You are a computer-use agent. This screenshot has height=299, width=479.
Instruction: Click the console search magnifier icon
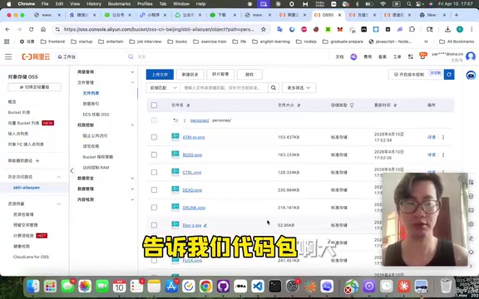(x=131, y=56)
